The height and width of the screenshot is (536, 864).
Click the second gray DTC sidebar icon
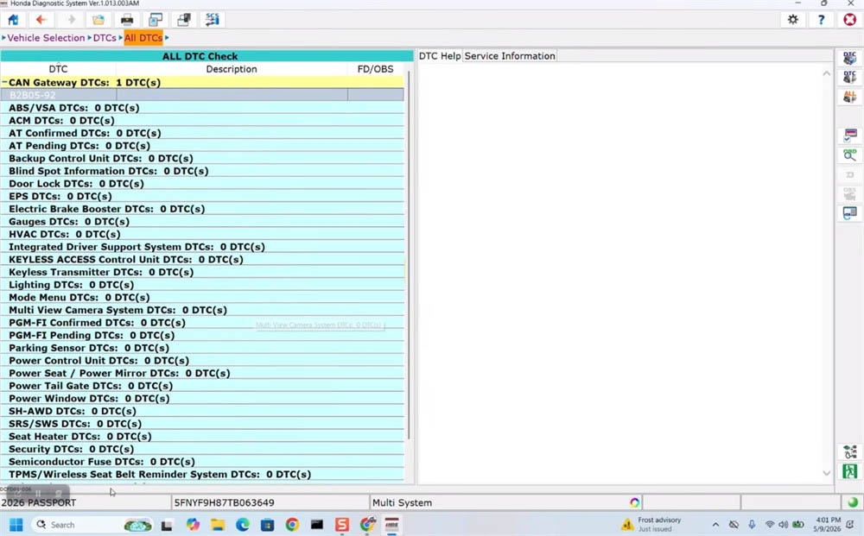[849, 77]
